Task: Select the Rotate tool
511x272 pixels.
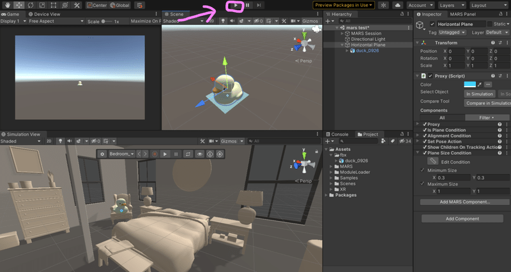Action: point(30,5)
